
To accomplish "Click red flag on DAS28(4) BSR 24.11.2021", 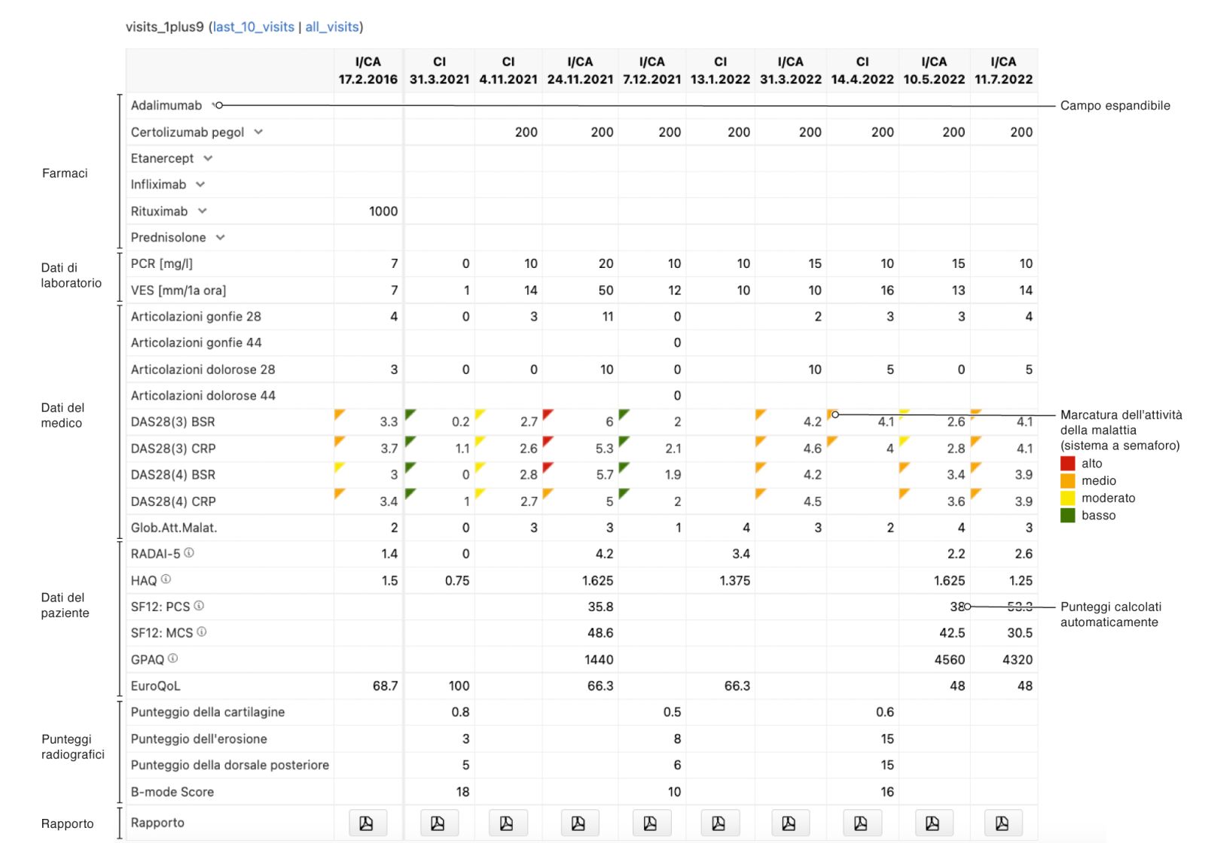I will pos(548,466).
